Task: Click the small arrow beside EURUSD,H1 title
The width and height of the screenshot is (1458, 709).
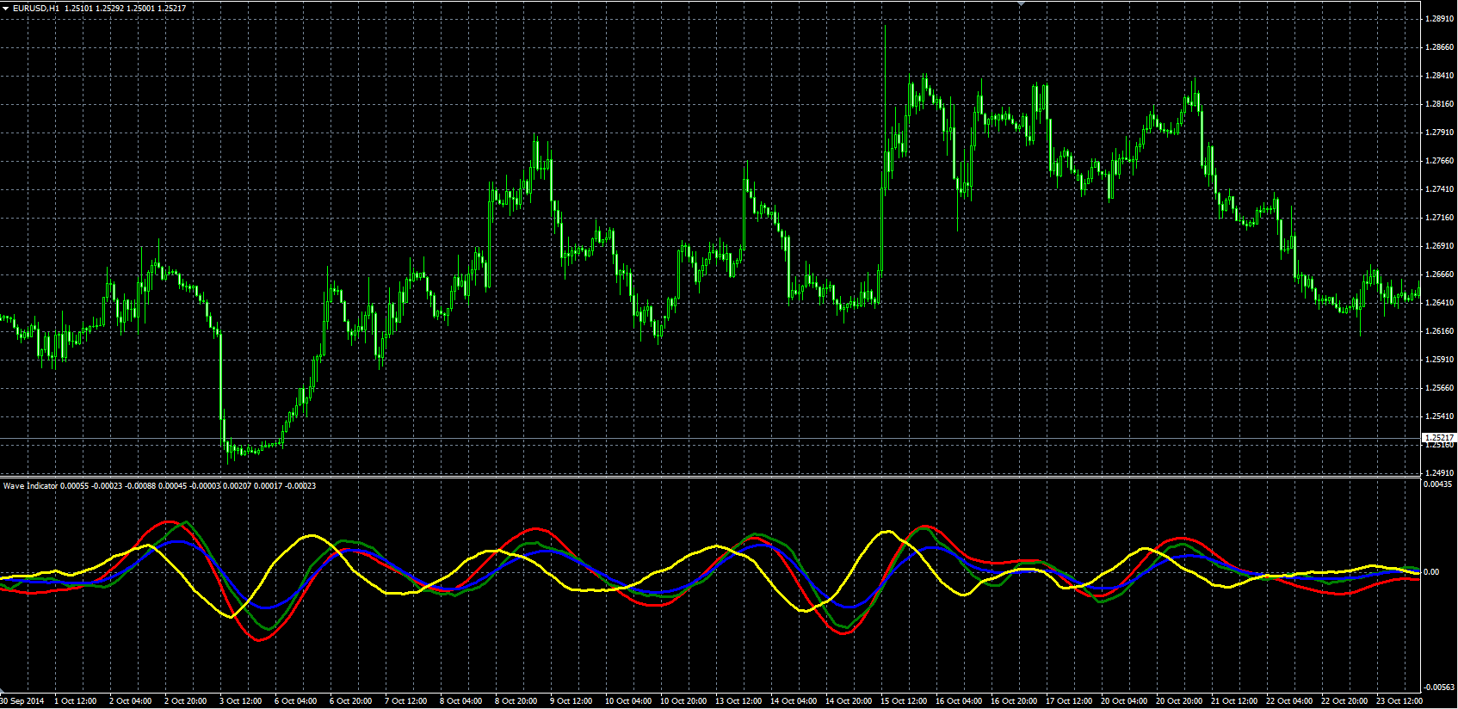Action: (x=6, y=9)
